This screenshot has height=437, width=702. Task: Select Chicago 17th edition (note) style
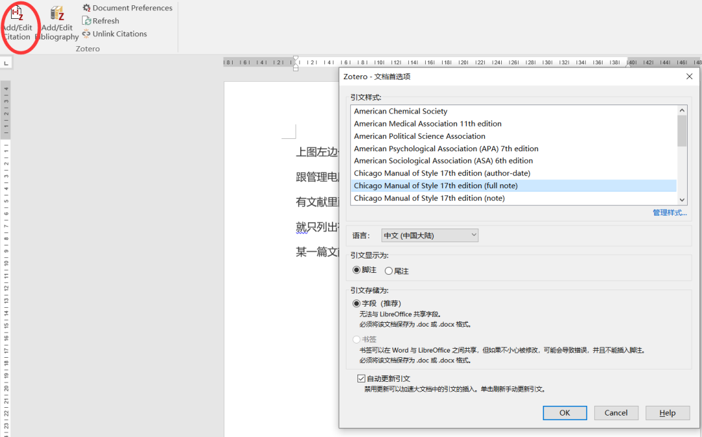click(513, 198)
